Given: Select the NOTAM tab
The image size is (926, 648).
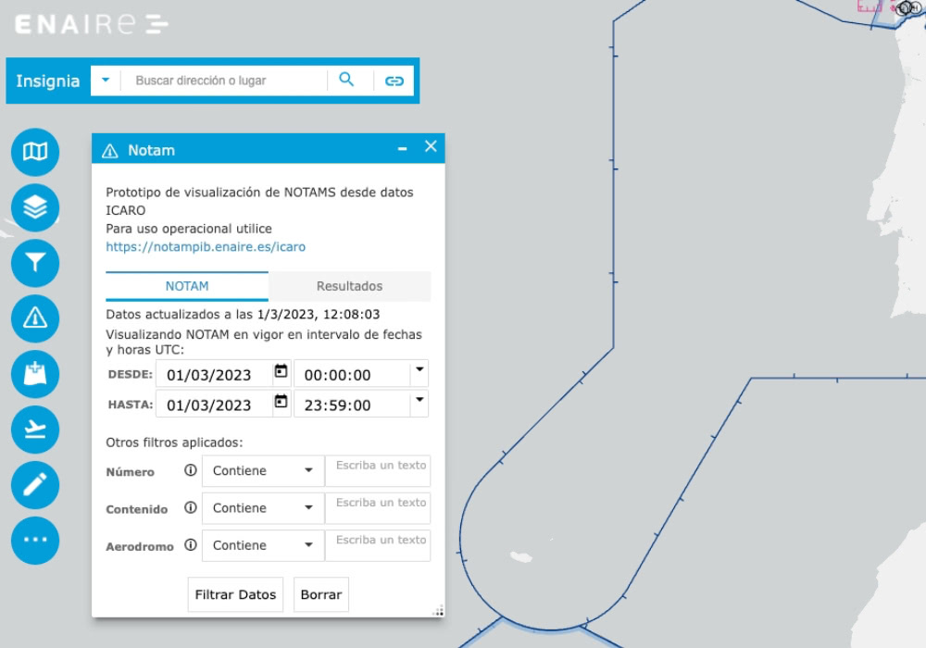Looking at the screenshot, I should coord(187,286).
